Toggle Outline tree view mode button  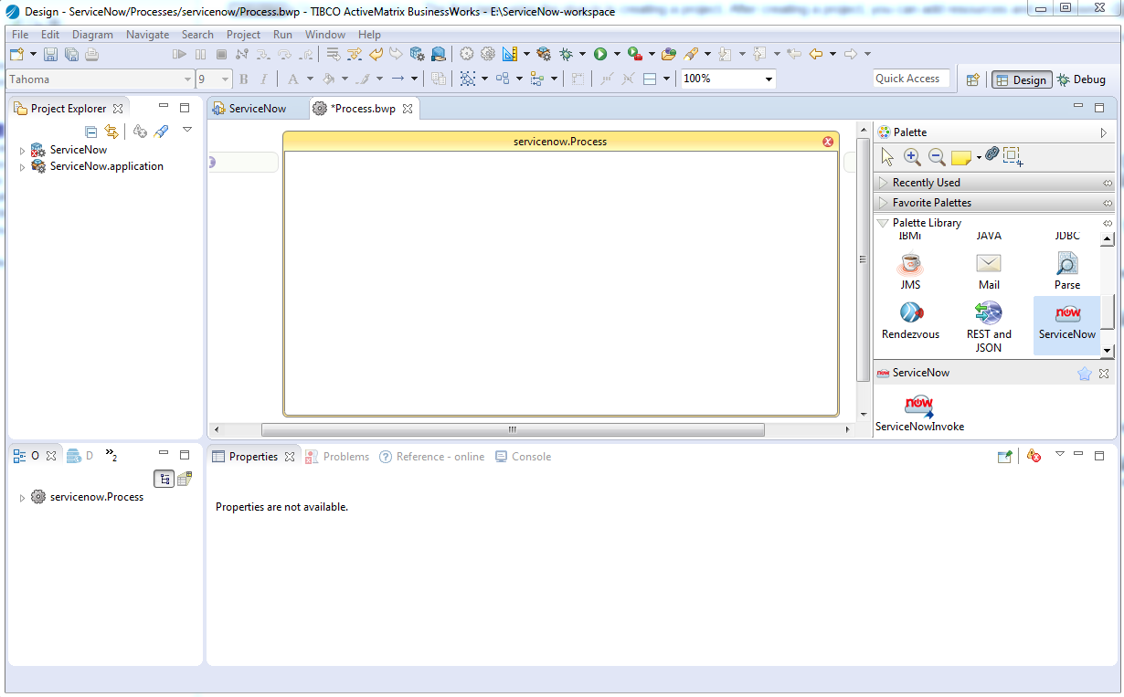point(164,479)
